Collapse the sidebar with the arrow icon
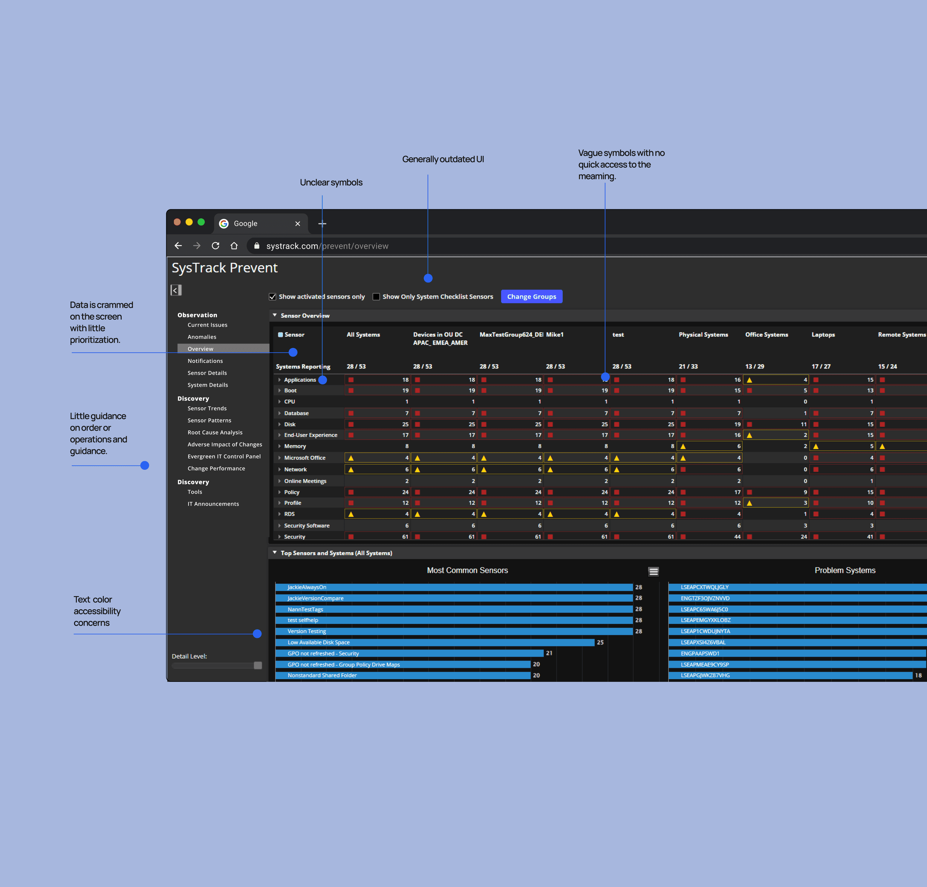 click(x=176, y=290)
